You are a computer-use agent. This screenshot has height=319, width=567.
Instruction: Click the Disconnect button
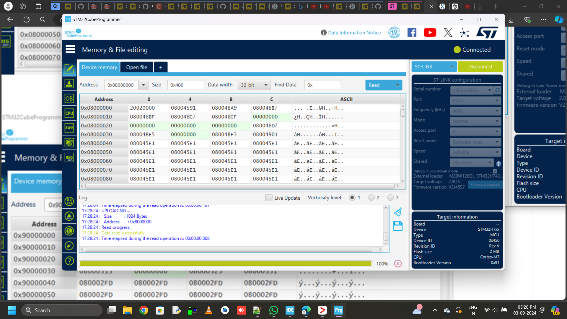click(x=480, y=66)
